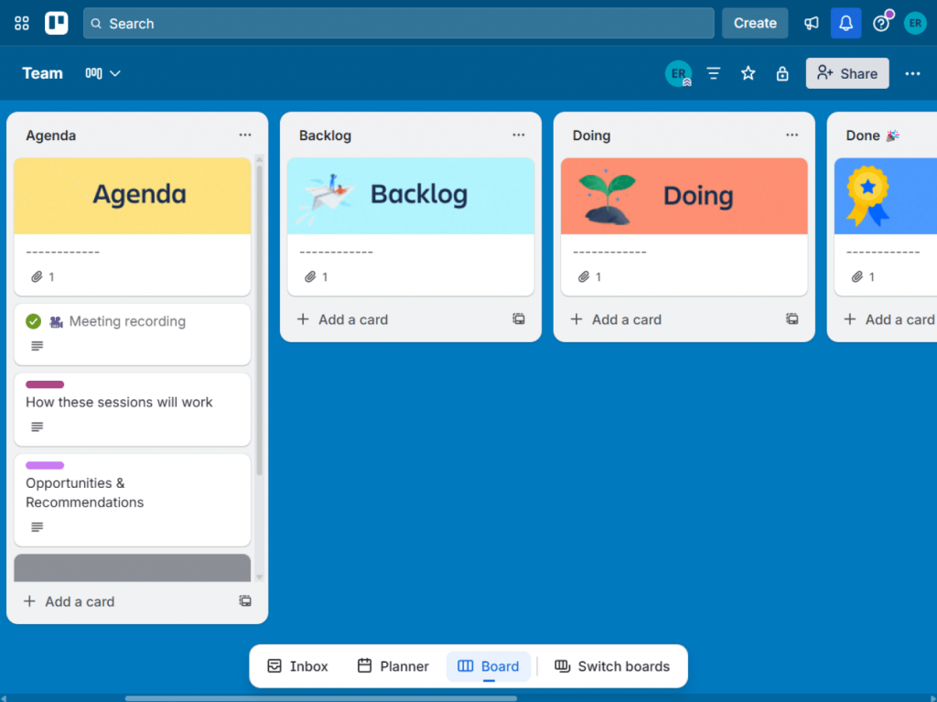Image resolution: width=937 pixels, height=702 pixels.
Task: Click the ER board member avatar
Action: 678,73
